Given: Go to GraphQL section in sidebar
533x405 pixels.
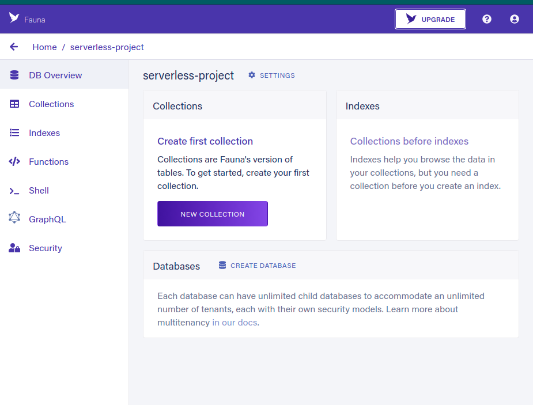Looking at the screenshot, I should coord(47,219).
